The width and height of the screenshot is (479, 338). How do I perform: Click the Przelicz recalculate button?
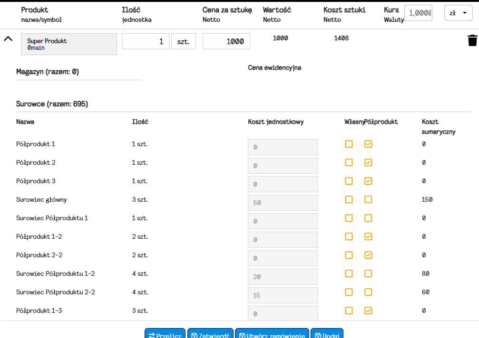[x=165, y=334]
